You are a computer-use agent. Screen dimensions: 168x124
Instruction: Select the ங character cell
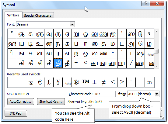pyautogui.click(x=21, y=53)
